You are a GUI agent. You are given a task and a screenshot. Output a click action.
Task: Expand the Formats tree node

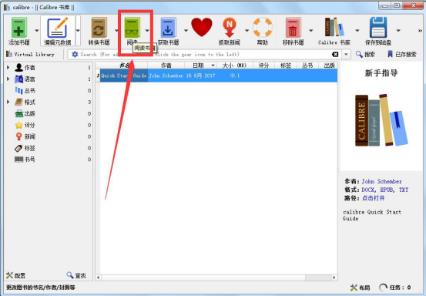[8, 102]
